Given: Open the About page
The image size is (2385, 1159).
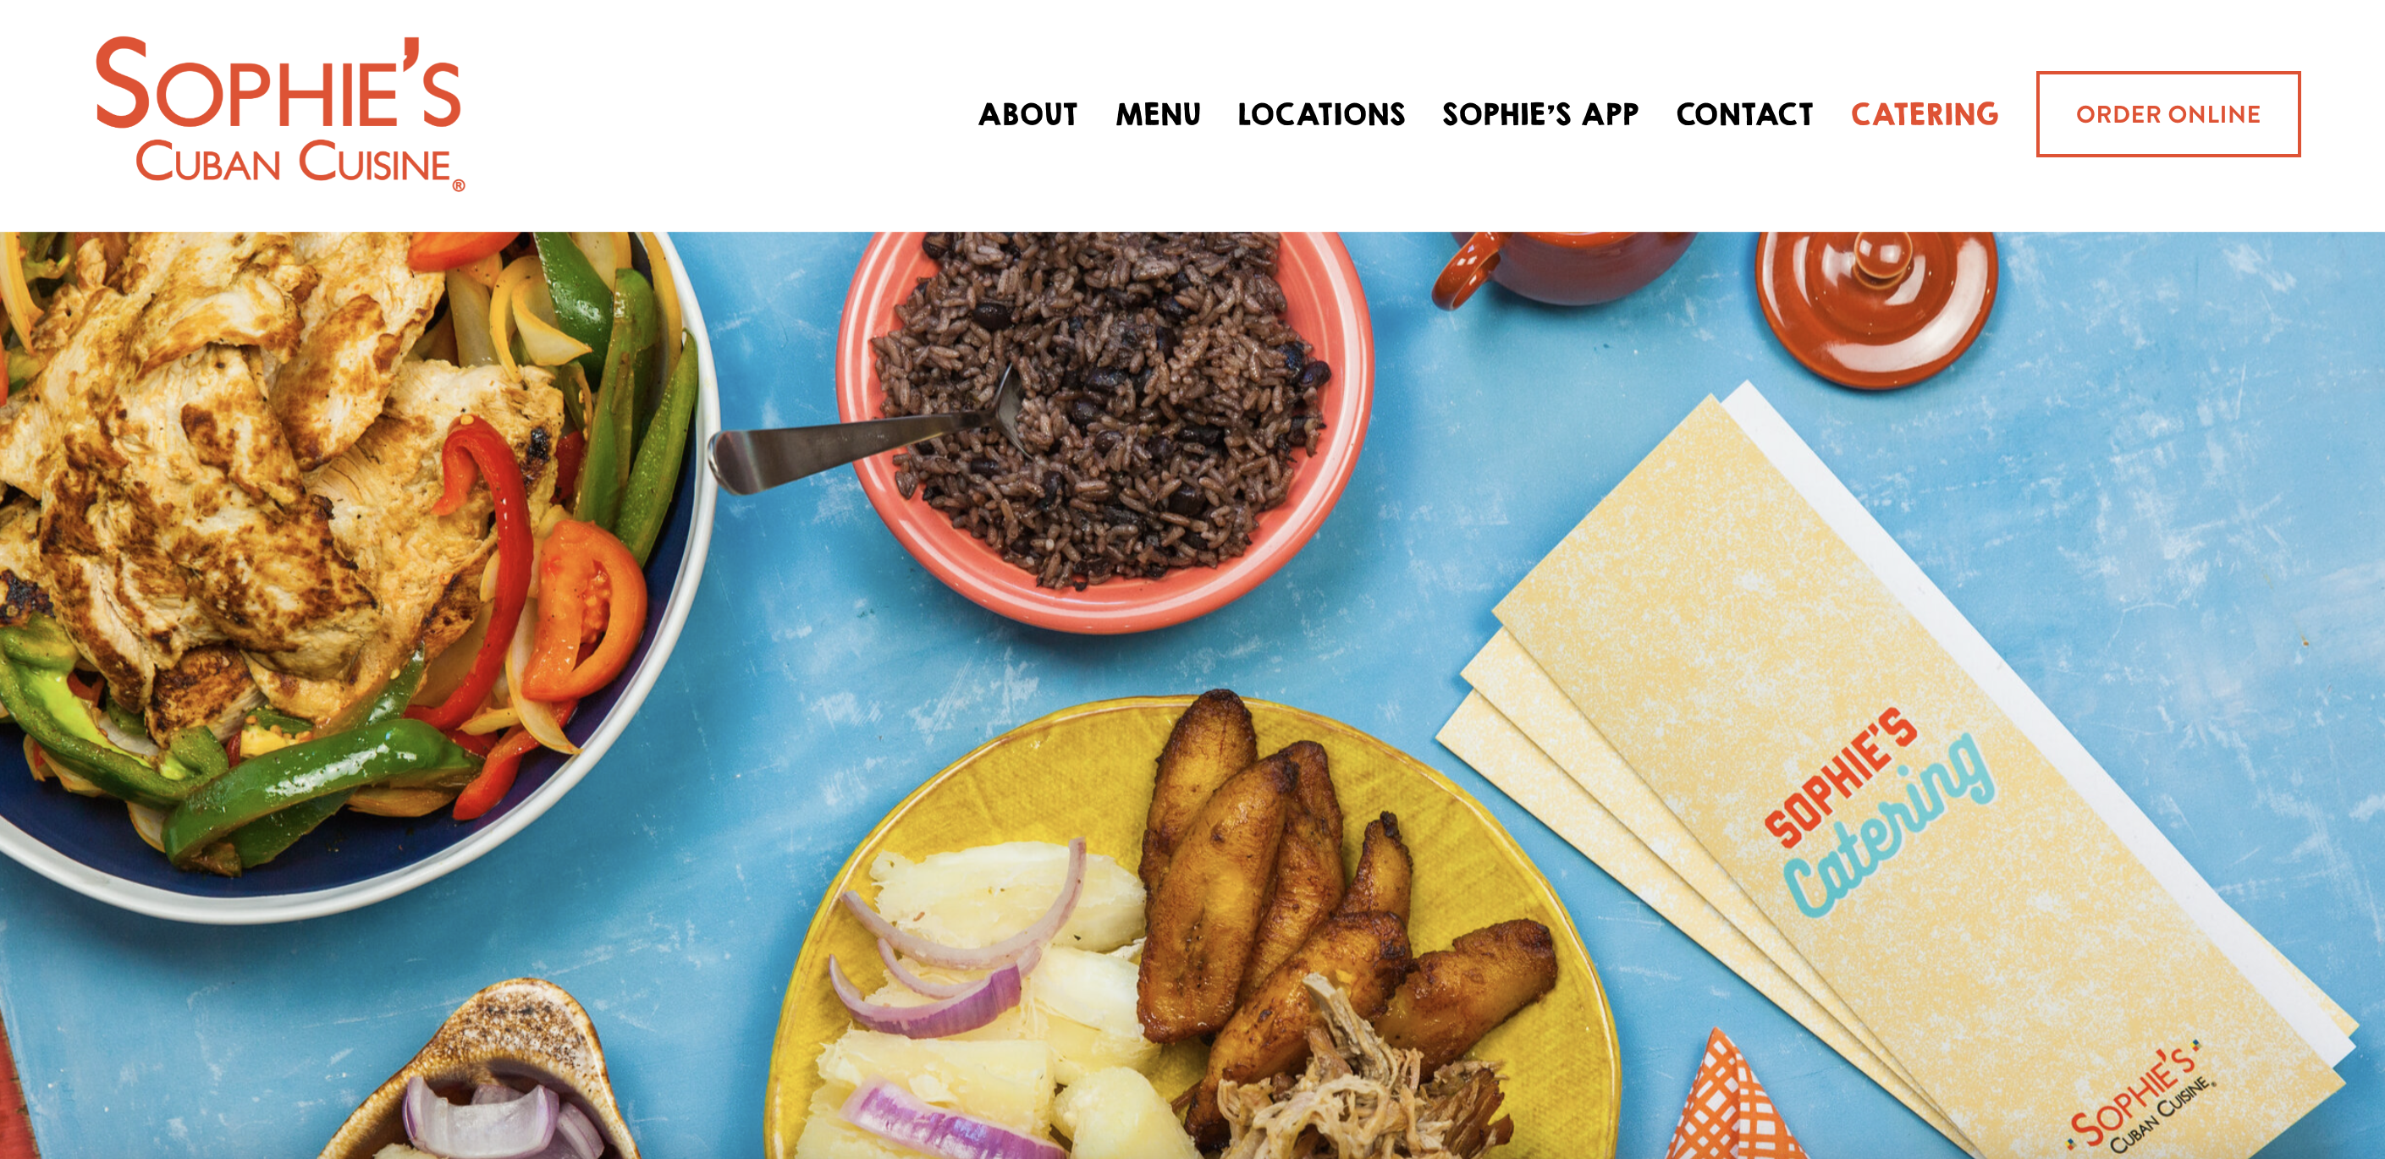Looking at the screenshot, I should click(x=1027, y=114).
